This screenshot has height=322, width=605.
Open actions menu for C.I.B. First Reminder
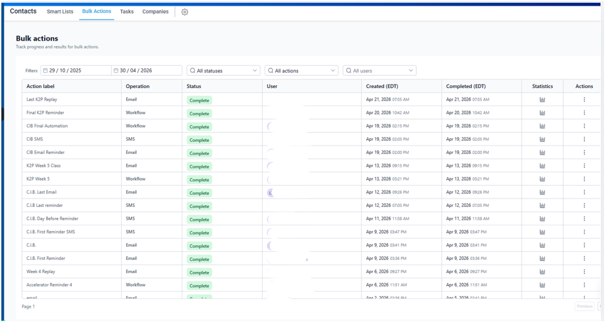pyautogui.click(x=584, y=259)
